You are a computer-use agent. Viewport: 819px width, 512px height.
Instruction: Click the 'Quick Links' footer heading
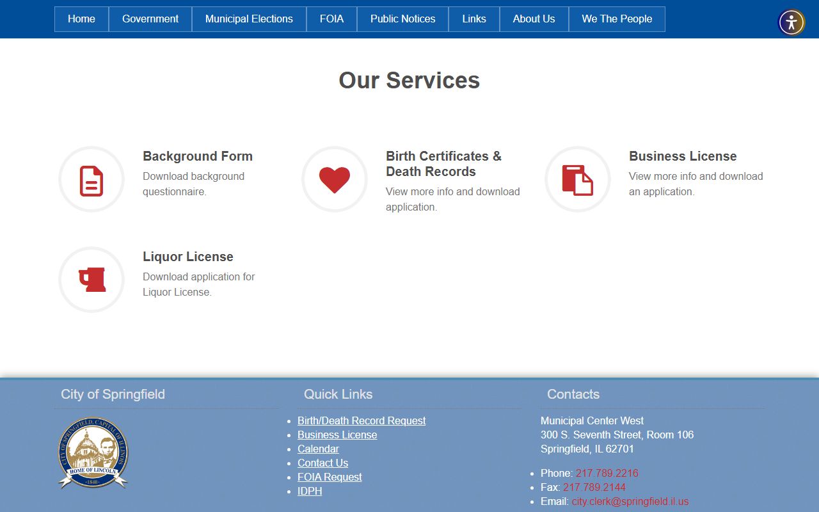pos(338,394)
